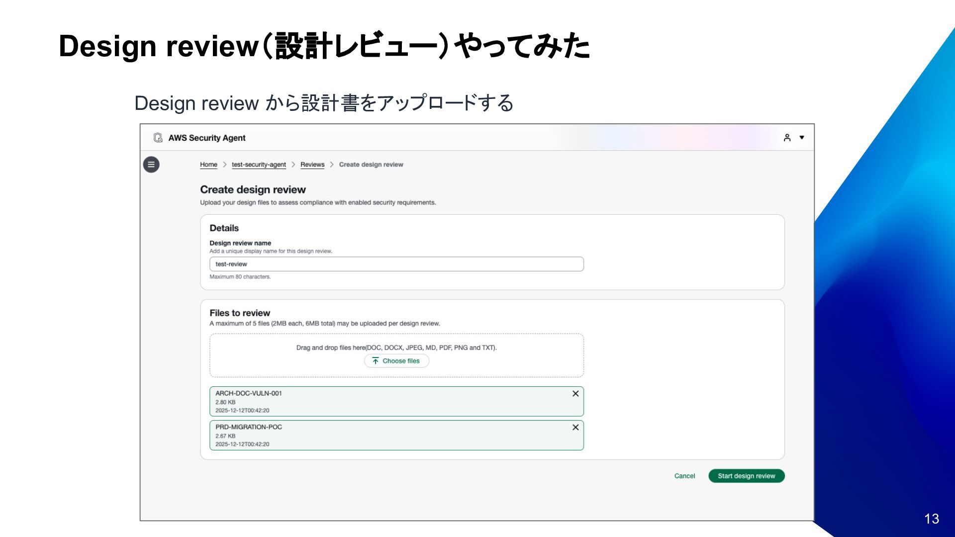Click upload arrow icon in Choose files
Screen dimensions: 955x537
[376, 361]
